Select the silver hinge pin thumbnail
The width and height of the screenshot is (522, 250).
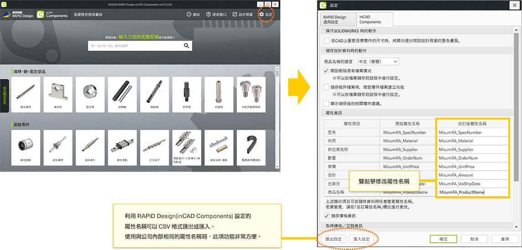pos(219,95)
